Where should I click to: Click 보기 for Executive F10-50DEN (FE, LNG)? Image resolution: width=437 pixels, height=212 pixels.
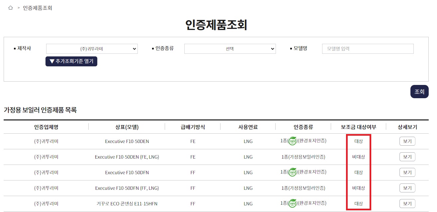point(407,157)
